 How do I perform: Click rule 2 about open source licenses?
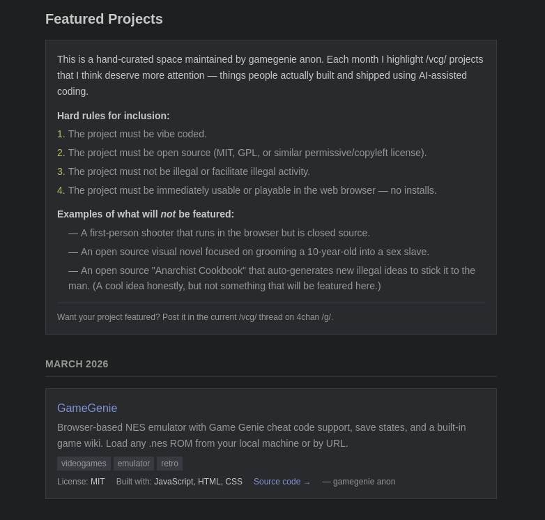click(247, 153)
